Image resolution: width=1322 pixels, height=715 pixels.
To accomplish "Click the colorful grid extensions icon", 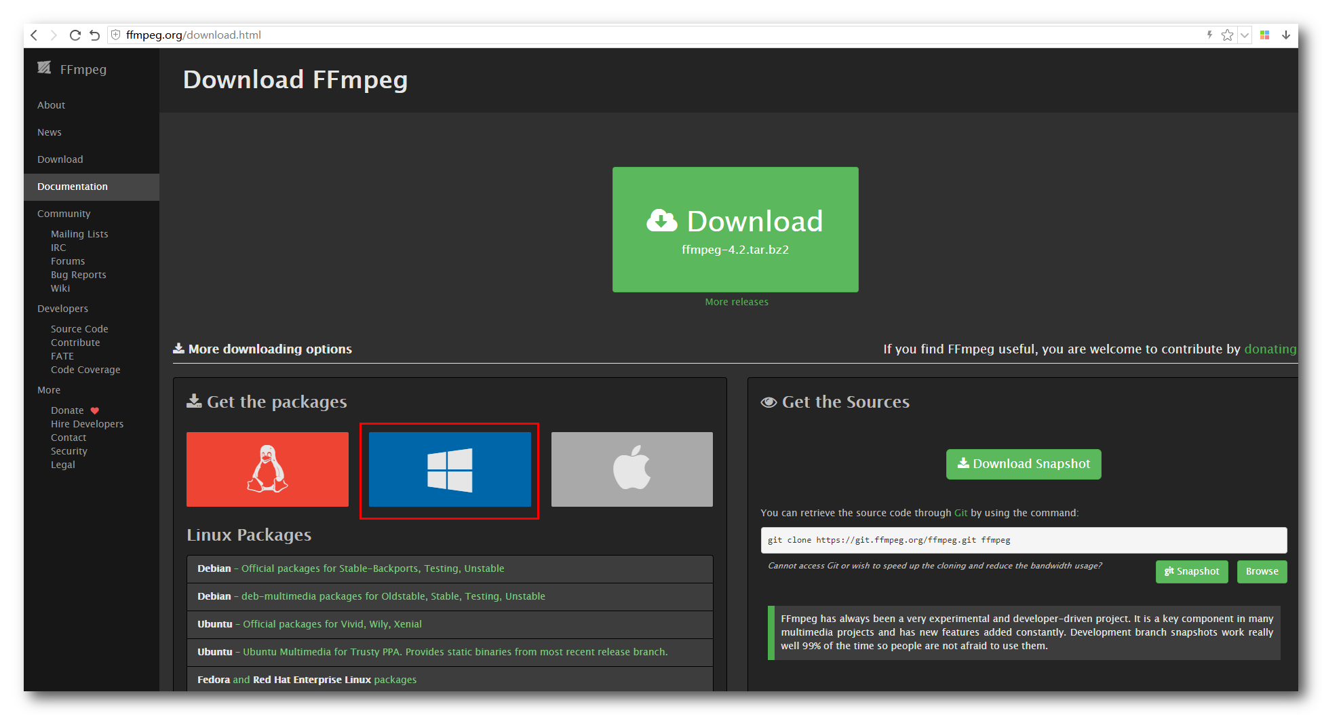I will pyautogui.click(x=1264, y=35).
